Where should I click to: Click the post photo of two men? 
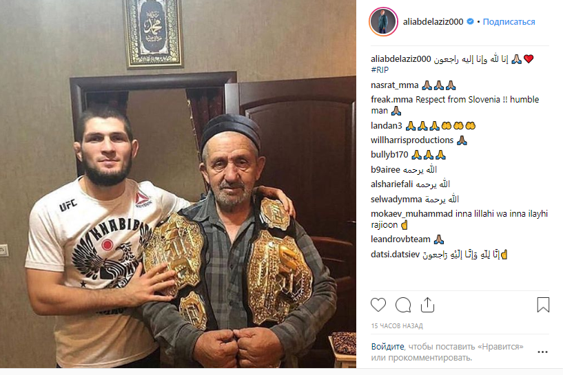pyautogui.click(x=178, y=184)
